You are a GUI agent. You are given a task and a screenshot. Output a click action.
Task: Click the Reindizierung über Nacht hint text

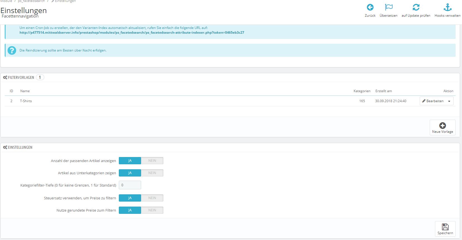[x=63, y=50]
